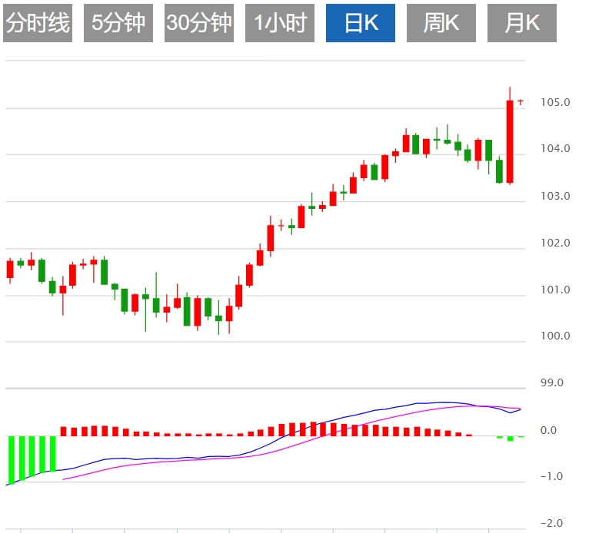Click the tall red candlestick at far right
The height and width of the screenshot is (533, 589).
click(x=510, y=141)
